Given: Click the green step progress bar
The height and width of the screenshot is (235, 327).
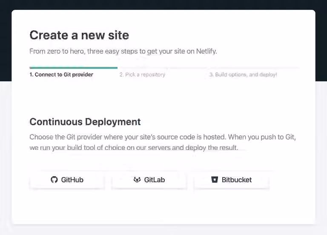Looking at the screenshot, I should (x=73, y=68).
